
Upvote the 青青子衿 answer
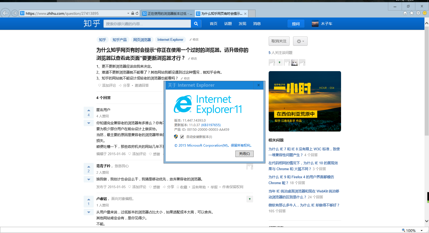[x=89, y=169]
